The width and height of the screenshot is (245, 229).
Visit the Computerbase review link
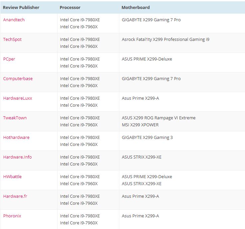pos(18,79)
